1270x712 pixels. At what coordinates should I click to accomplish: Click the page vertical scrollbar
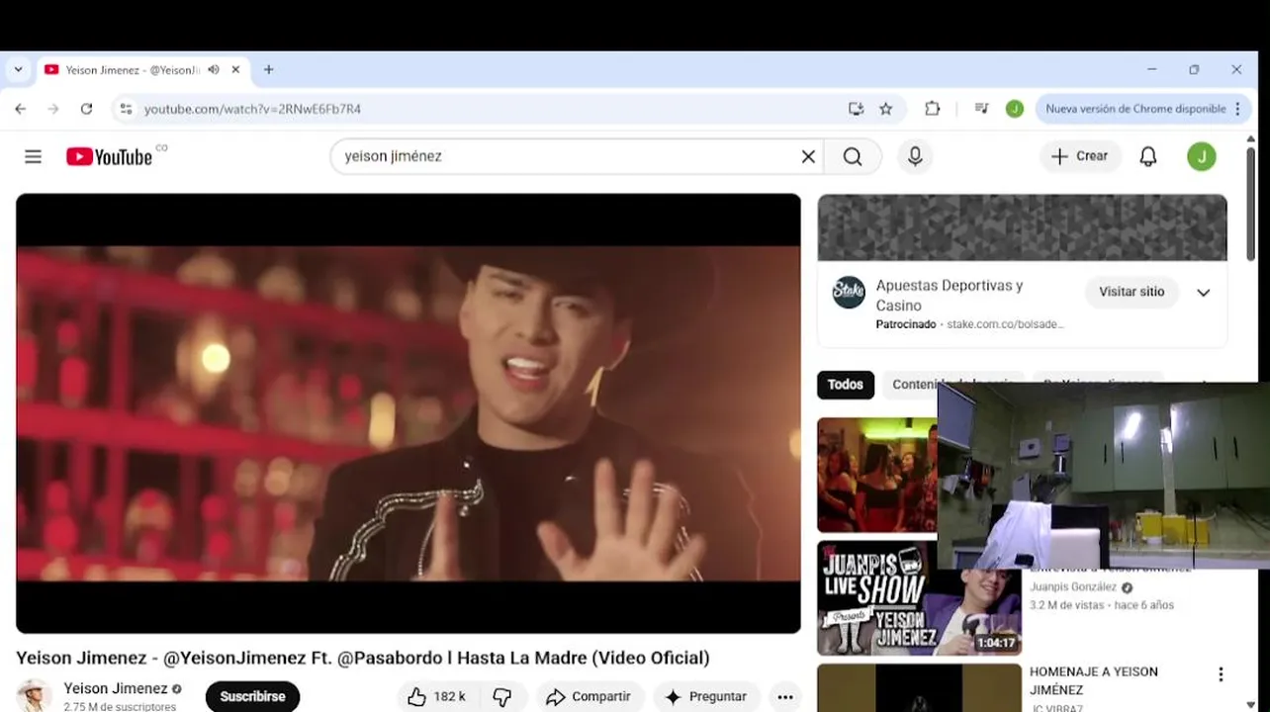point(1251,203)
